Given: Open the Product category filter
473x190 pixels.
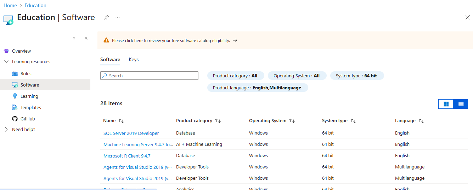Looking at the screenshot, I should 235,76.
